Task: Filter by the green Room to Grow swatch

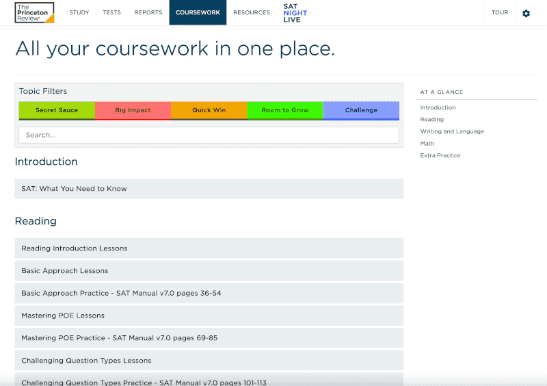Action: pos(284,110)
